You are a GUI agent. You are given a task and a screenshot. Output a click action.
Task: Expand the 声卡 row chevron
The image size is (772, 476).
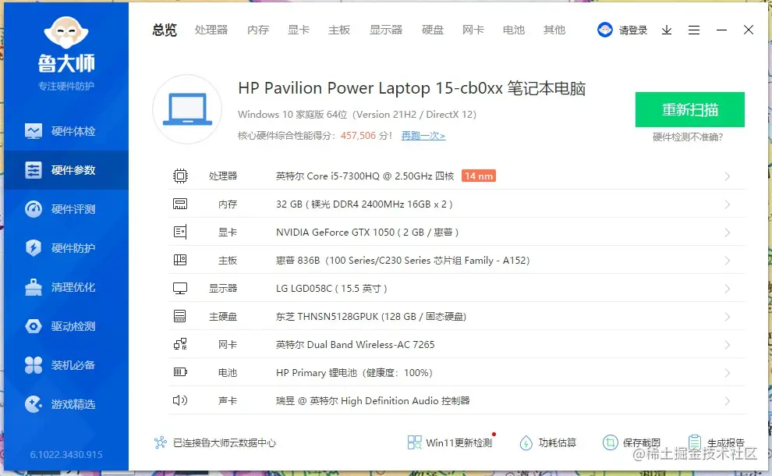click(x=728, y=401)
